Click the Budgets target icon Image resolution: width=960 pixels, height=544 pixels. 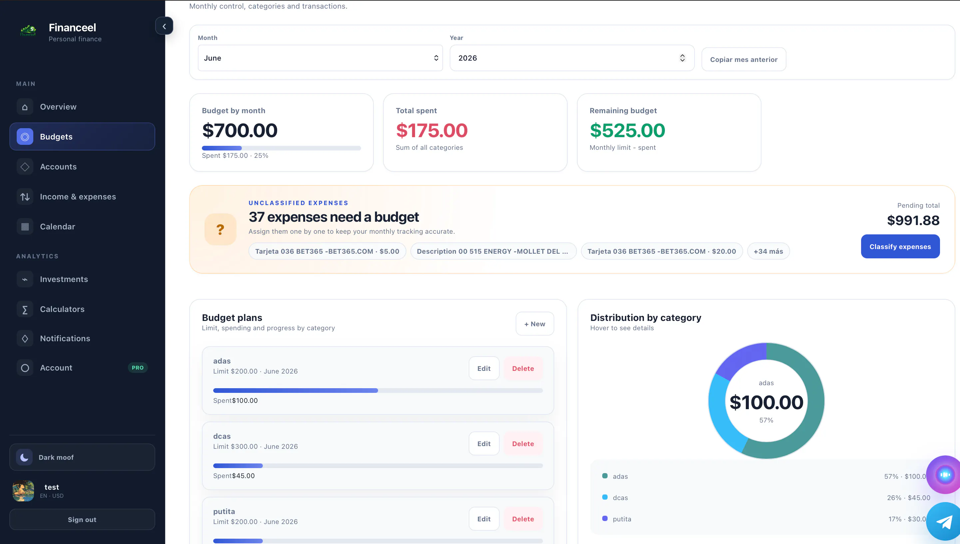tap(25, 137)
